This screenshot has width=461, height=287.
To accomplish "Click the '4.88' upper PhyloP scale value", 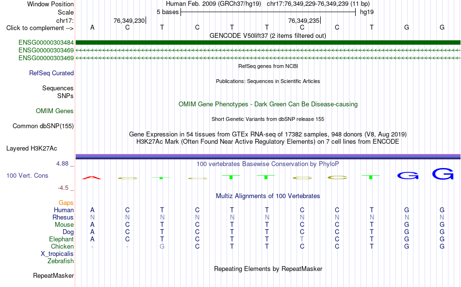I will [62, 164].
